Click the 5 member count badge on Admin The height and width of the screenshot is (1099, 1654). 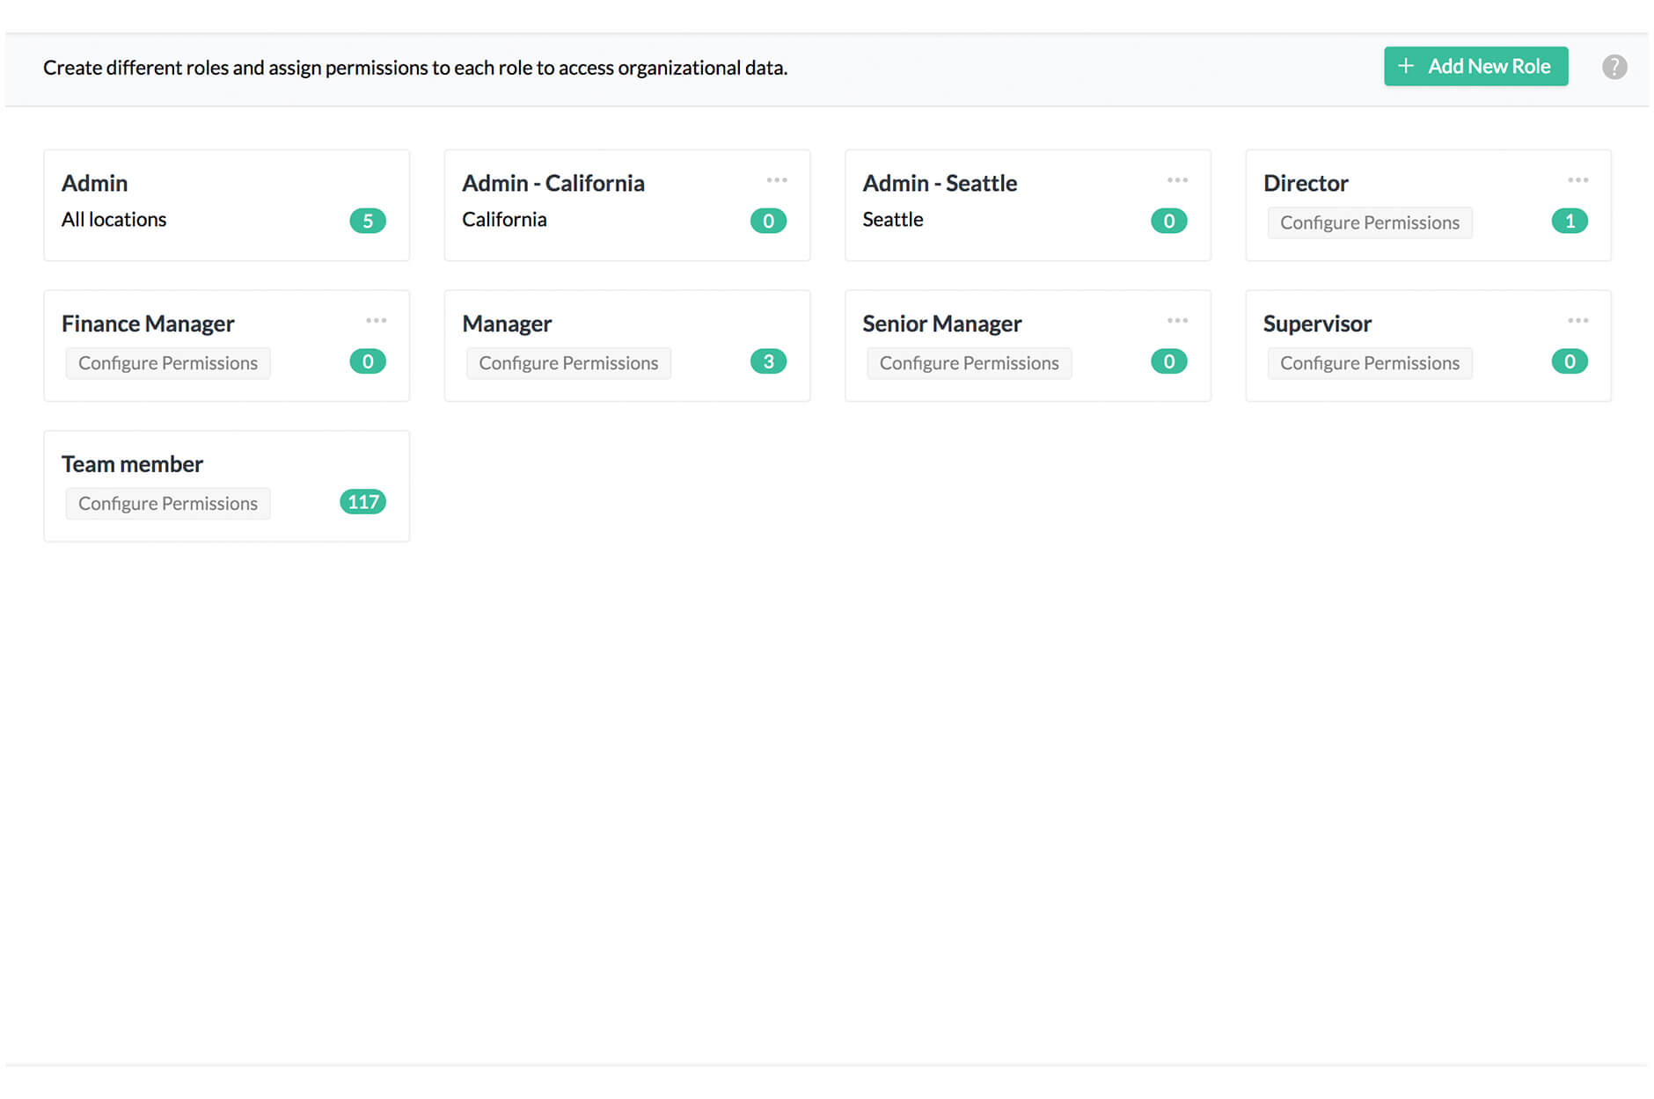369,221
